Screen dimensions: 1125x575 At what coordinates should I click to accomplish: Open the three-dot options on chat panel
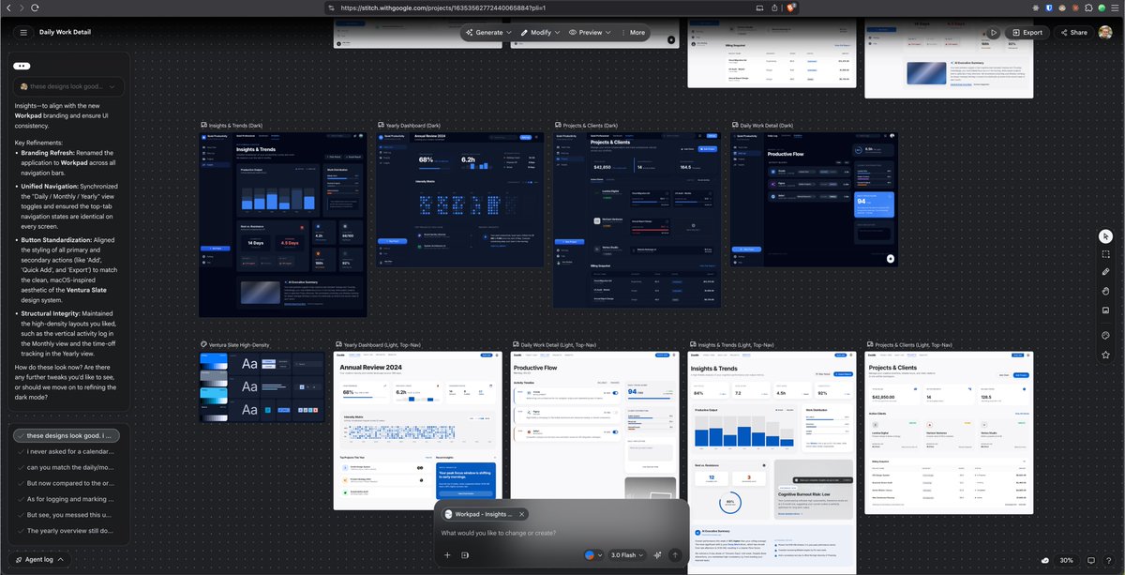[x=23, y=65]
